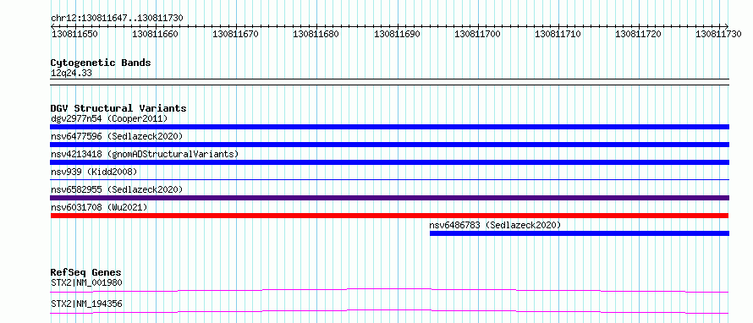Click ruler position 130811700
Image resolution: width=753 pixels, height=323 pixels.
point(477,34)
